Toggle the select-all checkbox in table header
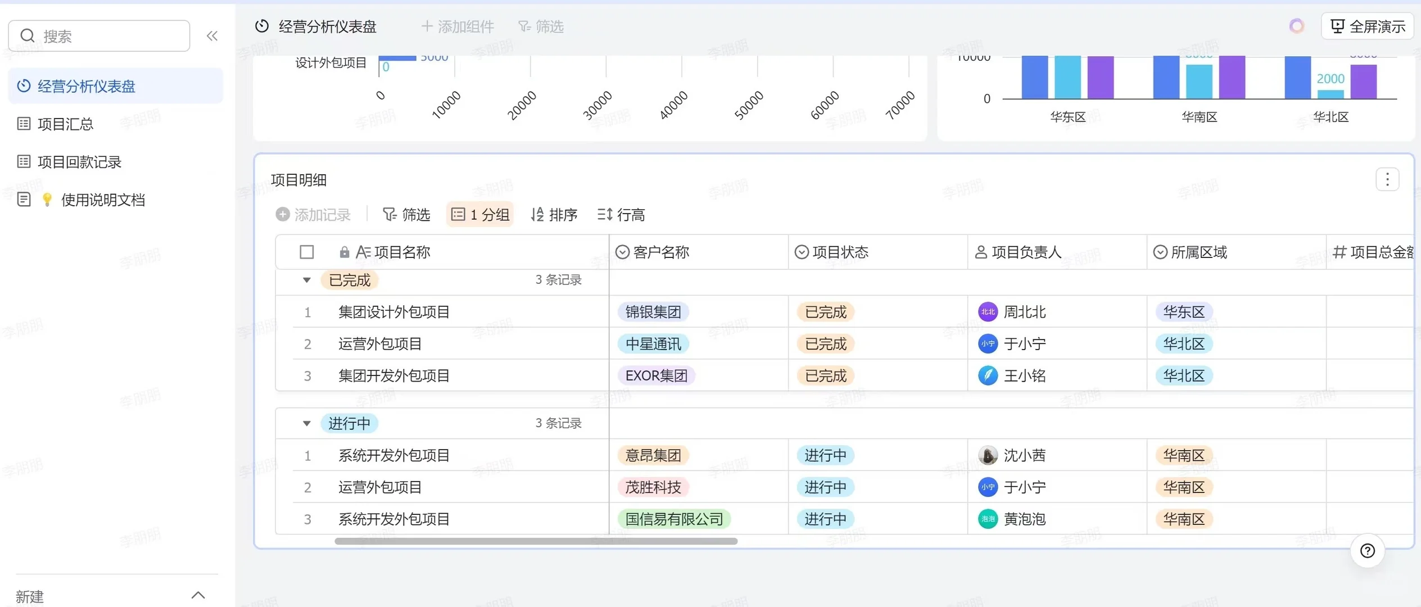The width and height of the screenshot is (1421, 607). pyautogui.click(x=307, y=251)
